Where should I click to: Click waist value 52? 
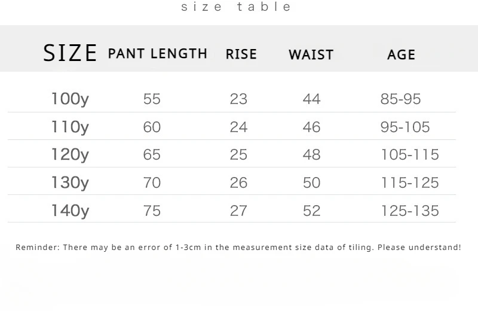coord(311,211)
